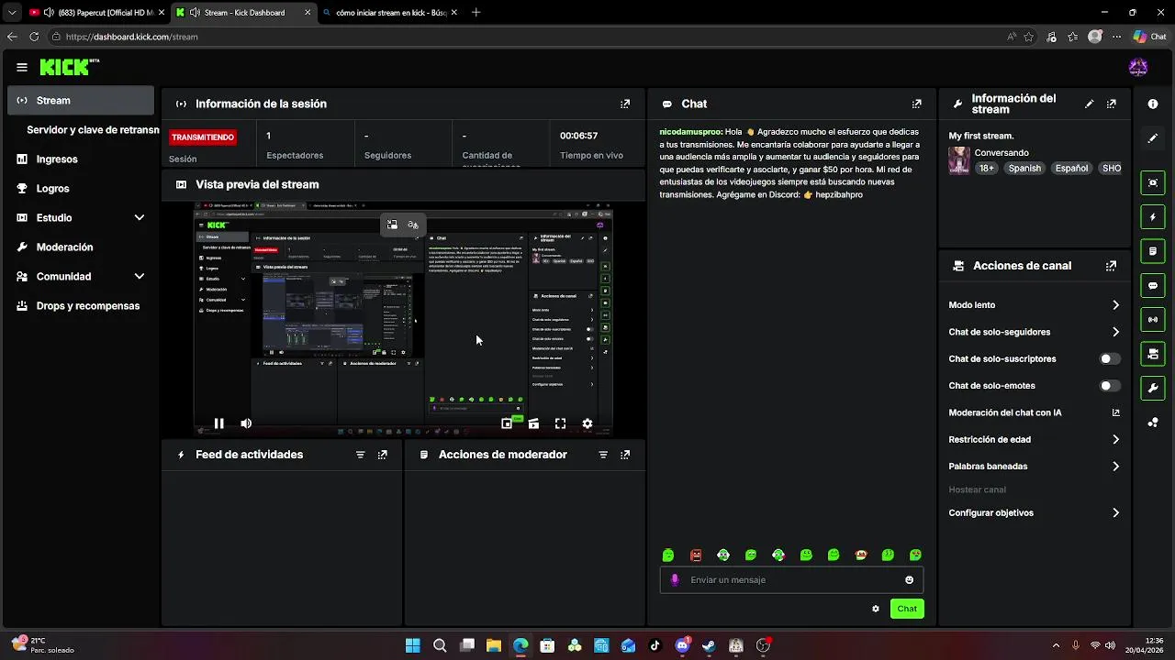The width and height of the screenshot is (1175, 660).
Task: Open the profile avatar in Kick header
Action: tap(1138, 67)
